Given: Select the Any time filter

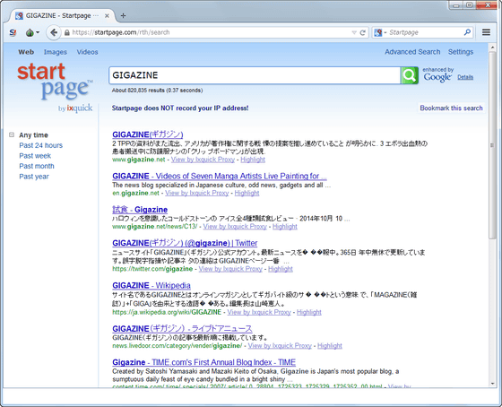Looking at the screenshot, I should click(x=33, y=134).
